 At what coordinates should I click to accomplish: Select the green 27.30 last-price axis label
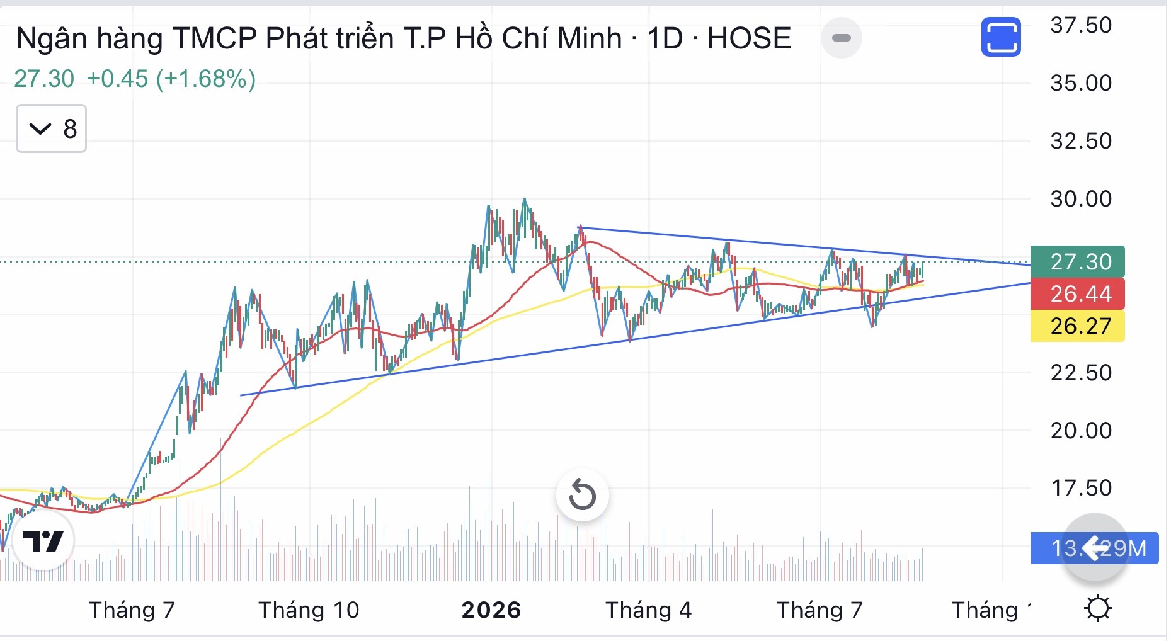tap(1077, 261)
